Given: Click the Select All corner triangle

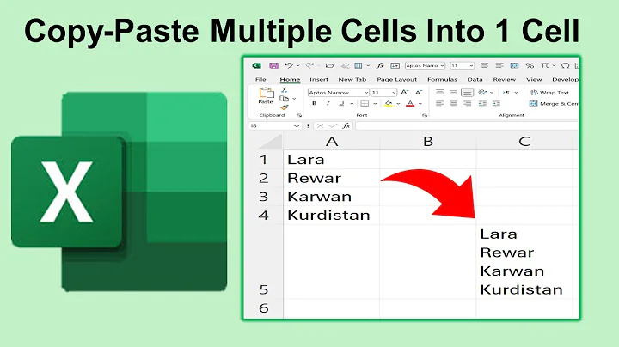Looking at the screenshot, I should pyautogui.click(x=270, y=142).
